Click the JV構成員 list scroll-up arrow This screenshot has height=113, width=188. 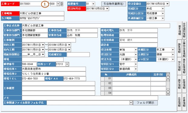click(x=168, y=78)
